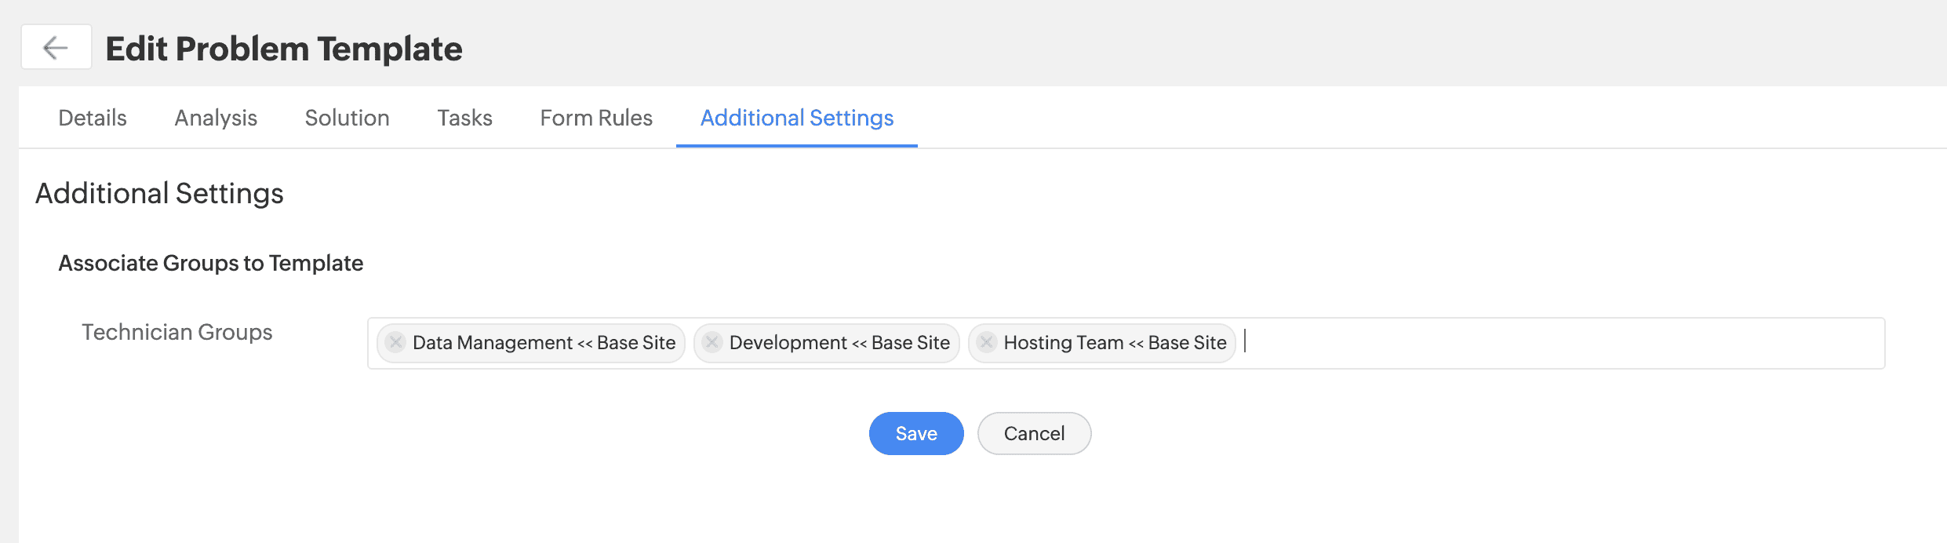Click the back arrow button

(x=56, y=48)
